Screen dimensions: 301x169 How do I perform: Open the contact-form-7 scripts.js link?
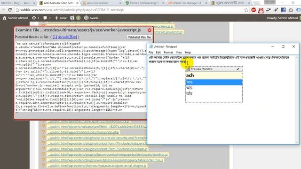97,149
